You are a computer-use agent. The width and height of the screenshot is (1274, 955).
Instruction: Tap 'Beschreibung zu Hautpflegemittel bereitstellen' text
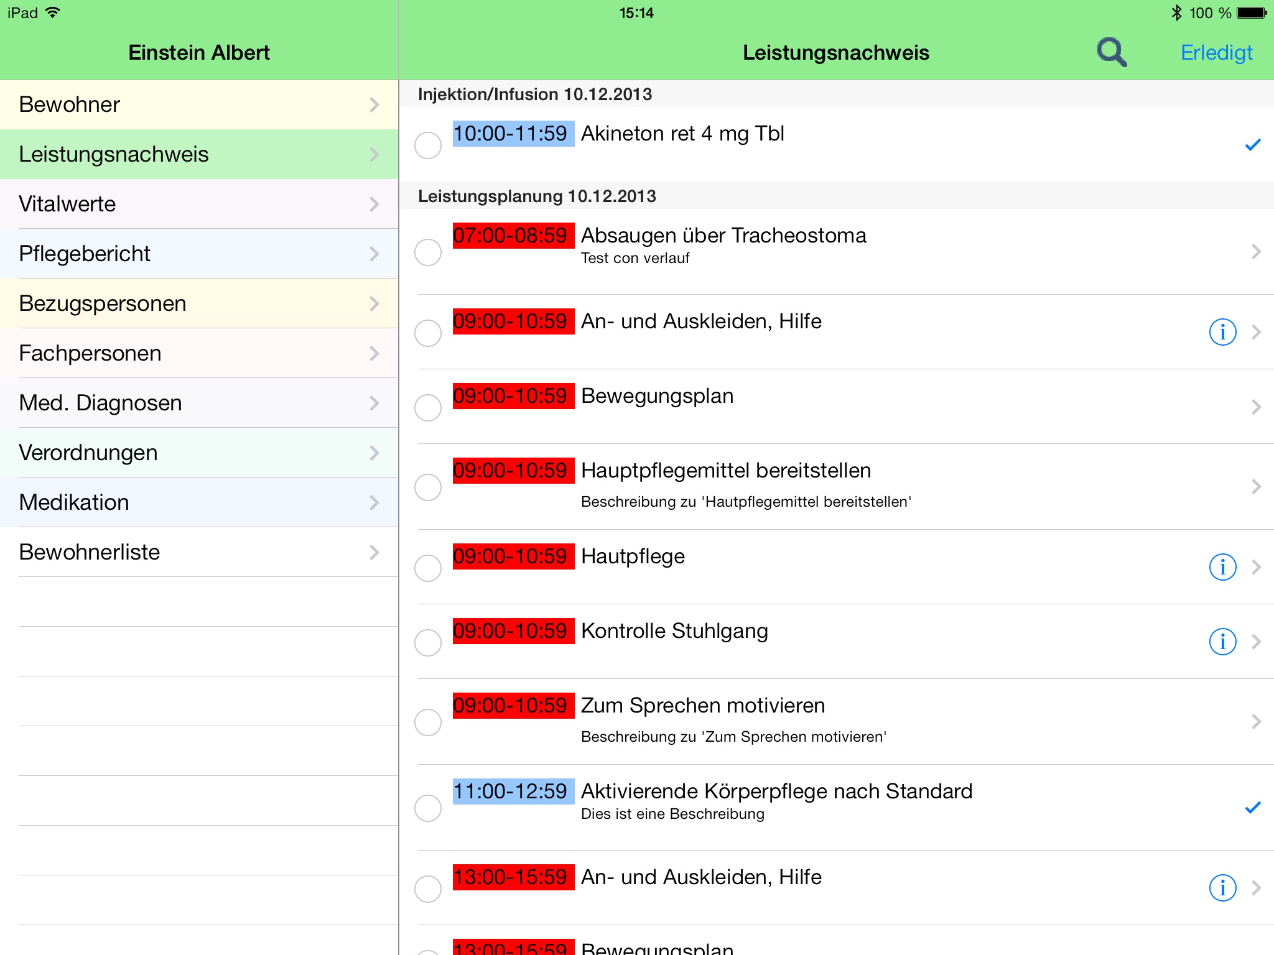[746, 502]
